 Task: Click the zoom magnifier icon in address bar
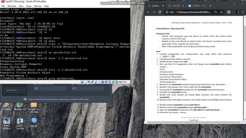click(x=216, y=12)
